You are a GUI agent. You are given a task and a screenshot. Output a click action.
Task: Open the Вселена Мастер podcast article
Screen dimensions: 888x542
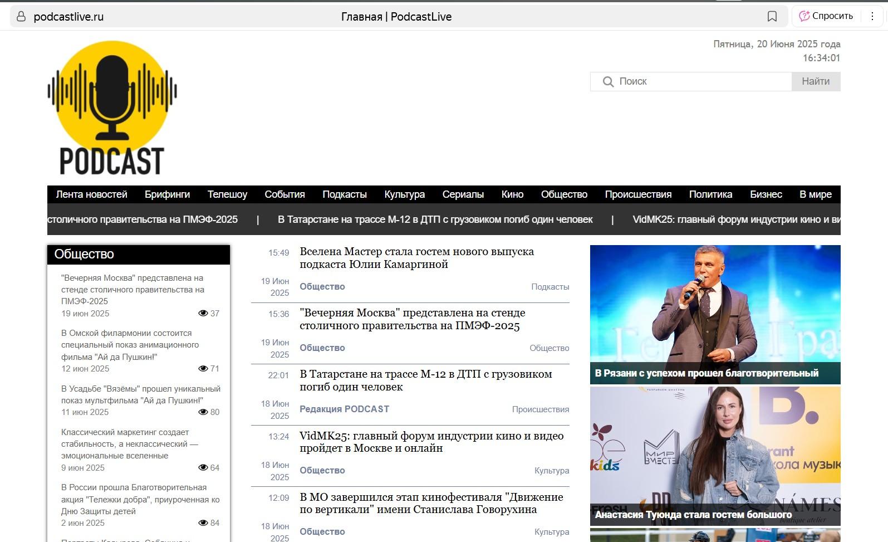(416, 258)
